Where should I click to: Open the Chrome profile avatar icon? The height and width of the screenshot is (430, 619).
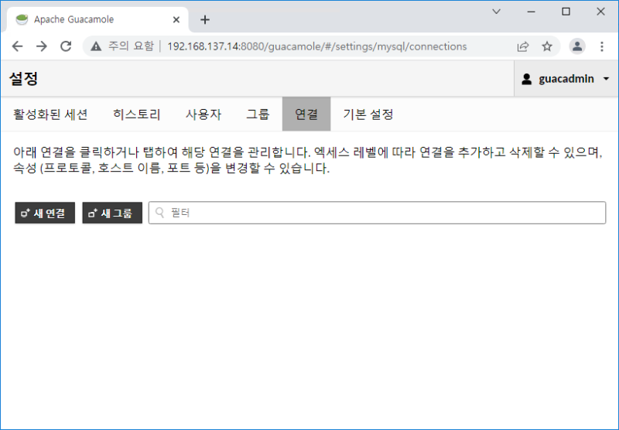click(x=577, y=46)
